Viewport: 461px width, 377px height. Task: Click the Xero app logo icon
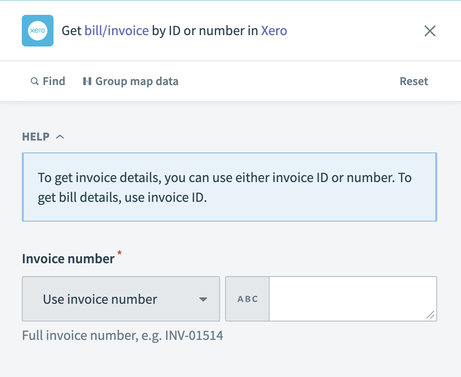click(37, 31)
